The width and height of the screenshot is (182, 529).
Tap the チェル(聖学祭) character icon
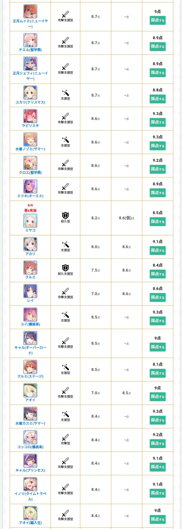click(30, 40)
